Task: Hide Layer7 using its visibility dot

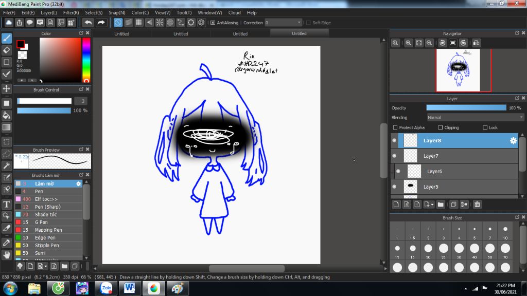Action: pyautogui.click(x=395, y=156)
